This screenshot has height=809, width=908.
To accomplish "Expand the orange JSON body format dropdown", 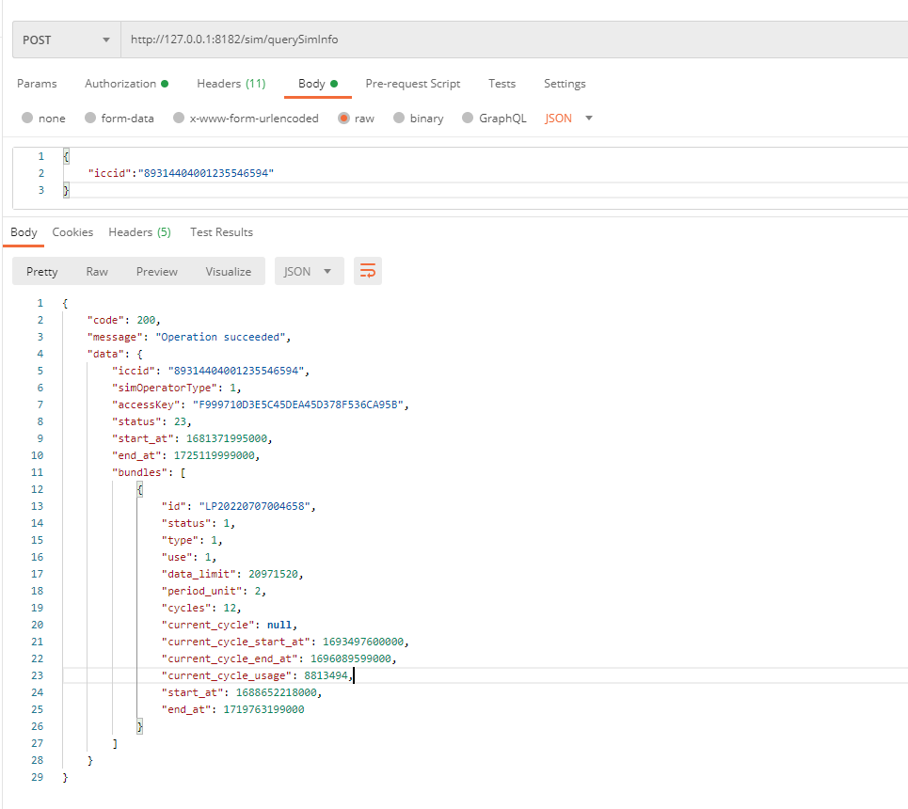I will (569, 119).
